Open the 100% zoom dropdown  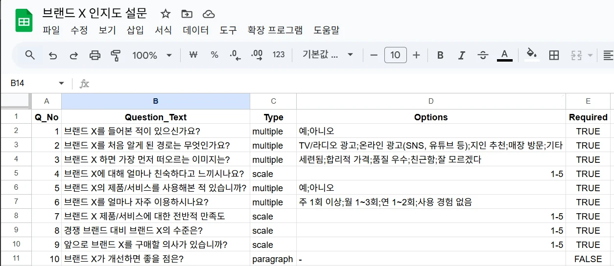coord(152,55)
